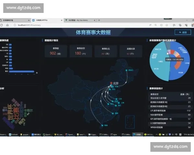Select the LCK夏季赛常规赛 table row
The width and height of the screenshot is (194, 155).
point(170,123)
